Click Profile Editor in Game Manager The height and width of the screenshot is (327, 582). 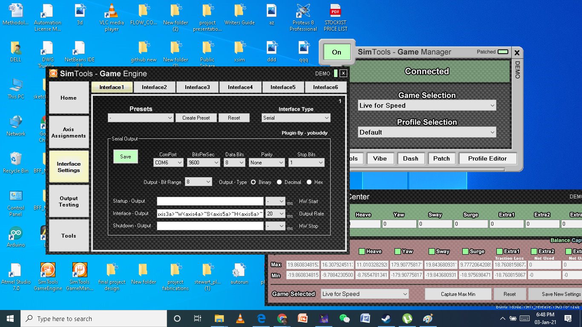(x=487, y=158)
